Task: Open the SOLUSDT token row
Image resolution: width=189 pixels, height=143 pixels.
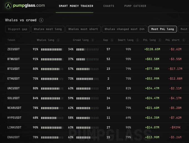Action: 97,98
